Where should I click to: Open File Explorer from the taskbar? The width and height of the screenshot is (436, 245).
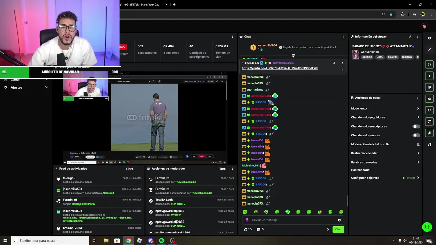click(x=106, y=241)
